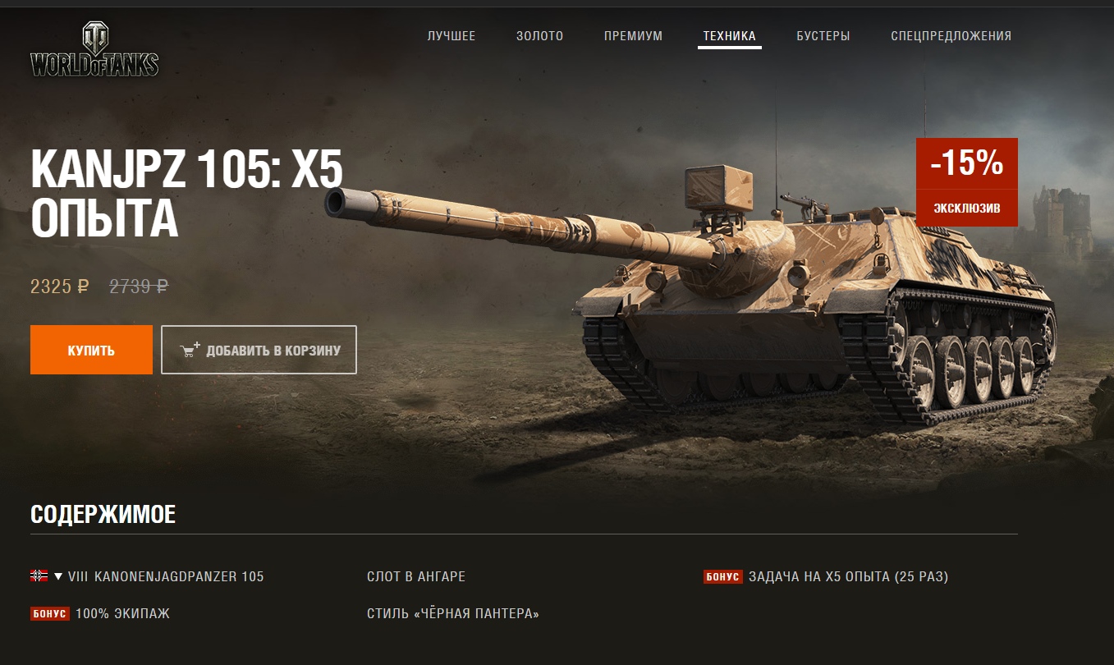
Task: Open the Лучшее menu section
Action: 452,36
